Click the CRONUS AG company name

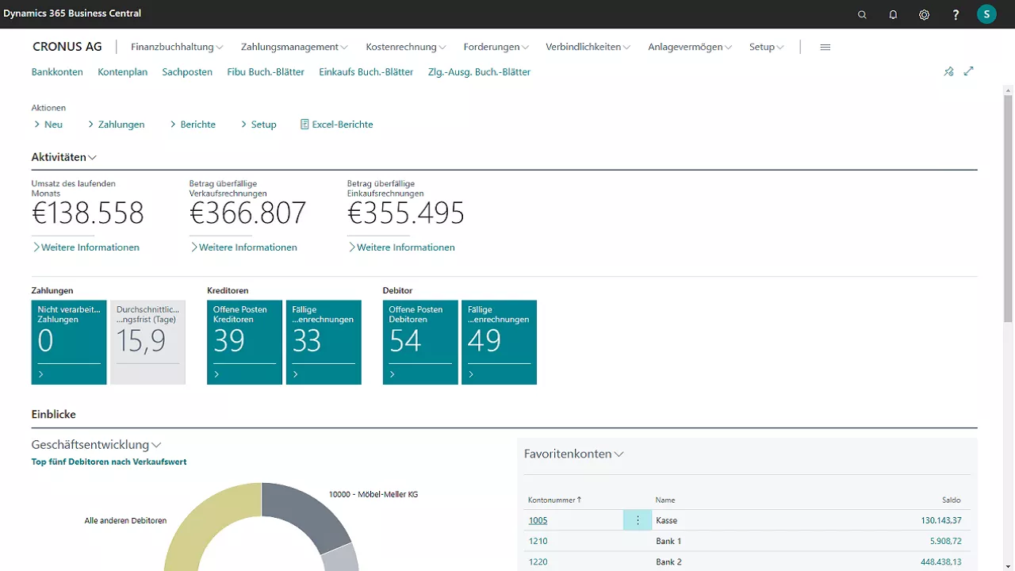(67, 47)
